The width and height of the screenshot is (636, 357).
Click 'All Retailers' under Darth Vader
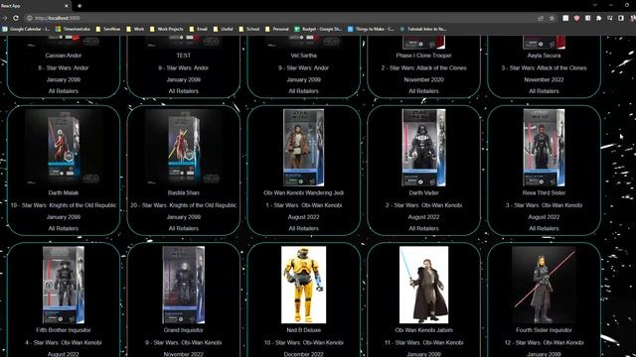423,228
